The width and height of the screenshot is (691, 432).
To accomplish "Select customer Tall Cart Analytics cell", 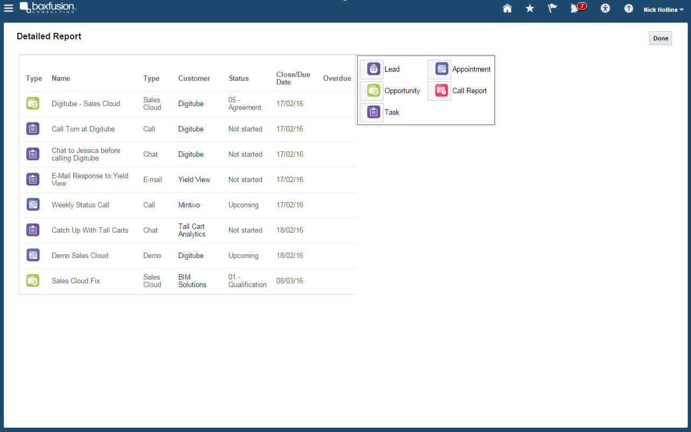I will (x=192, y=230).
